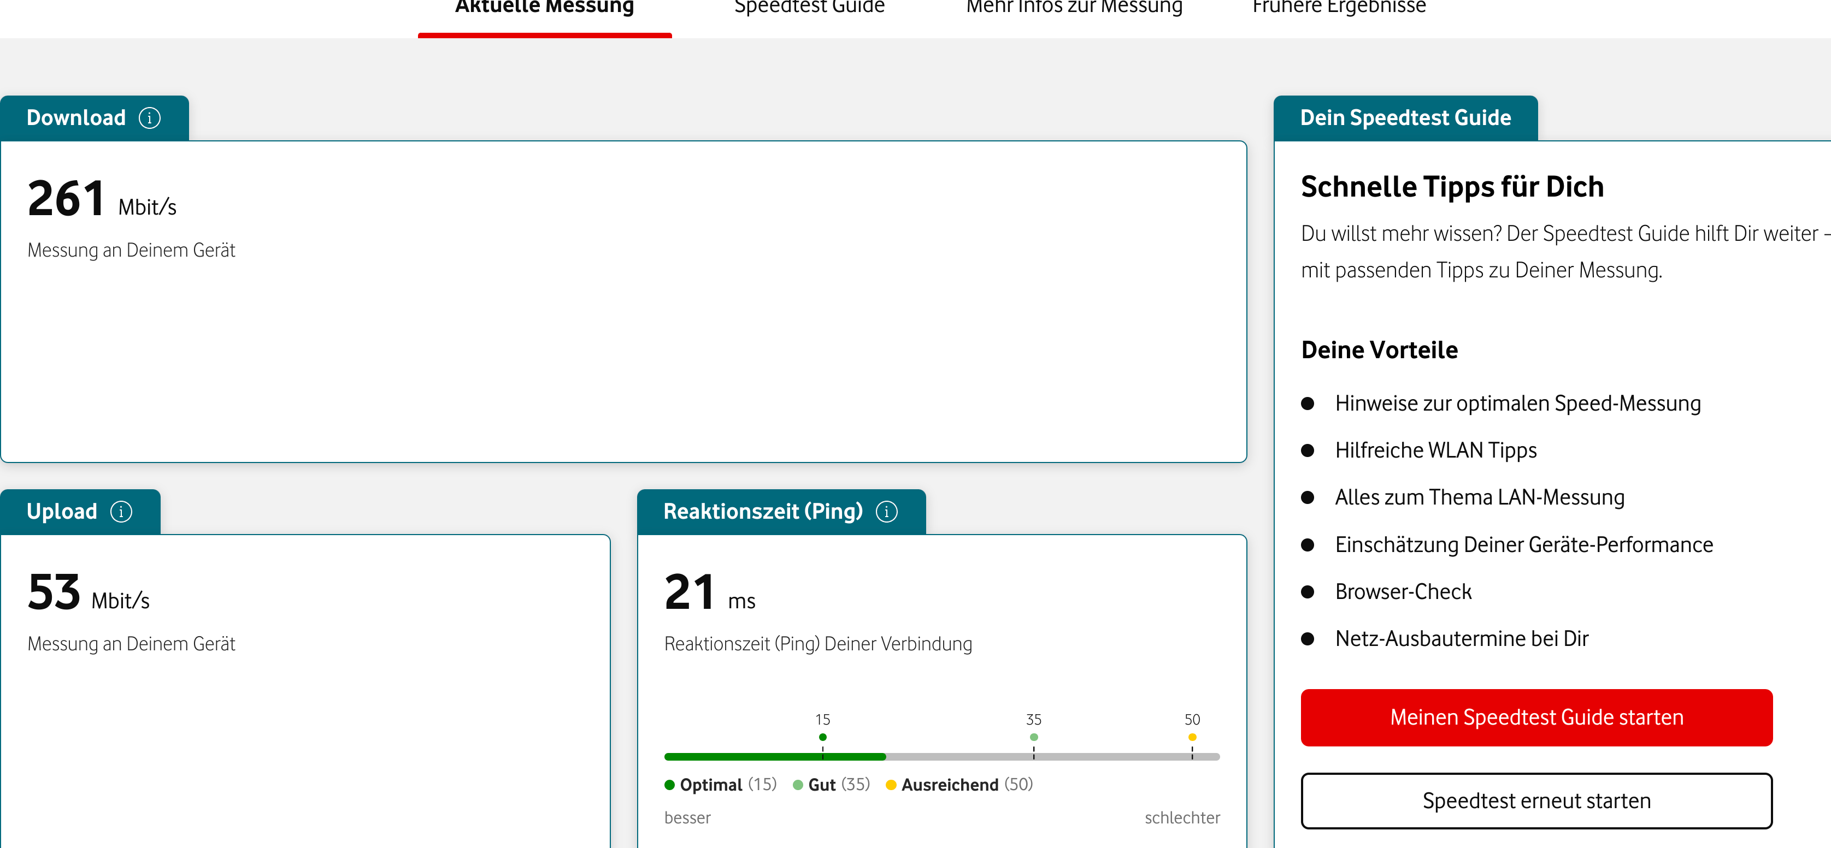Click the Hilfreiche WLAN Tipps list item
The height and width of the screenshot is (848, 1831).
(x=1435, y=450)
